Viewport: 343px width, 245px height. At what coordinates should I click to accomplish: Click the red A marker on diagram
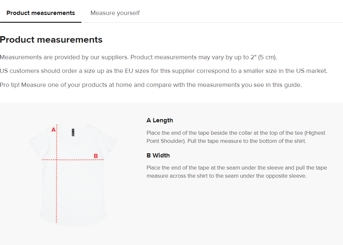53,130
